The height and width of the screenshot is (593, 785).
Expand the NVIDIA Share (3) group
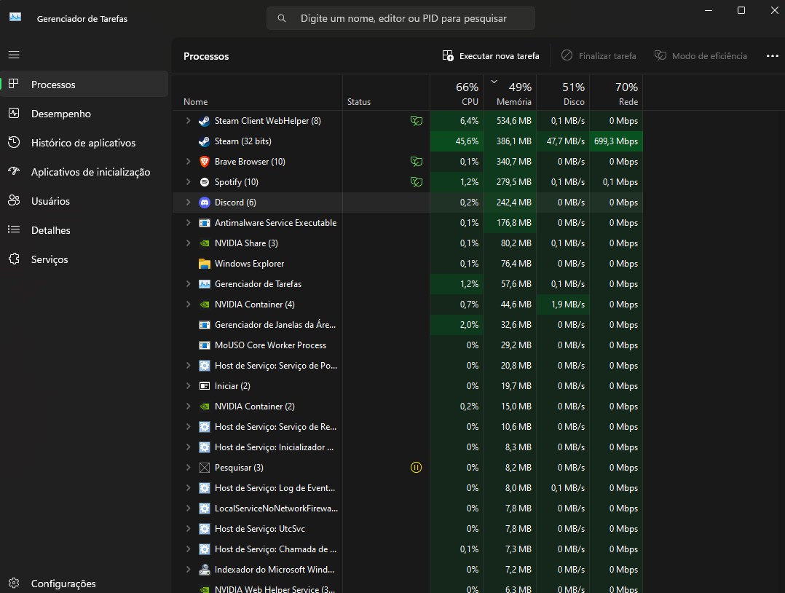coord(188,243)
